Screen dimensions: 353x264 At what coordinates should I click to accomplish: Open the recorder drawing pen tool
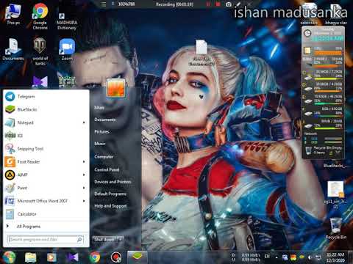pos(238,4)
